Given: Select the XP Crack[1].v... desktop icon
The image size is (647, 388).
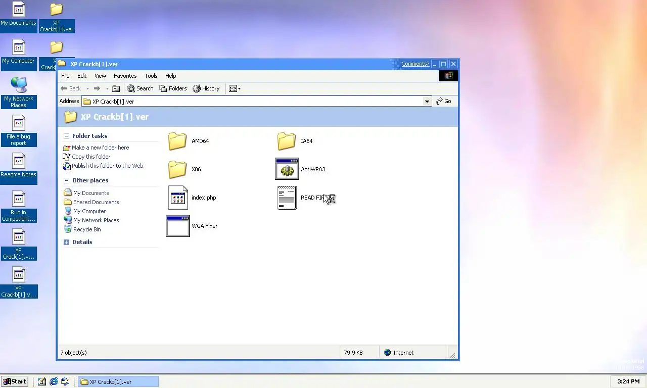Looking at the screenshot, I should coord(19,237).
